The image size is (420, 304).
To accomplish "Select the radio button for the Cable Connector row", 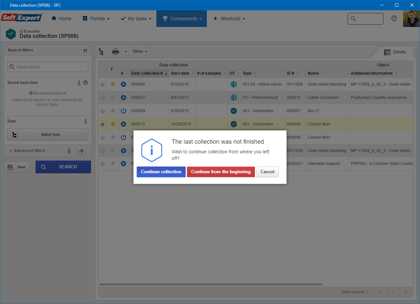I will point(103,98).
